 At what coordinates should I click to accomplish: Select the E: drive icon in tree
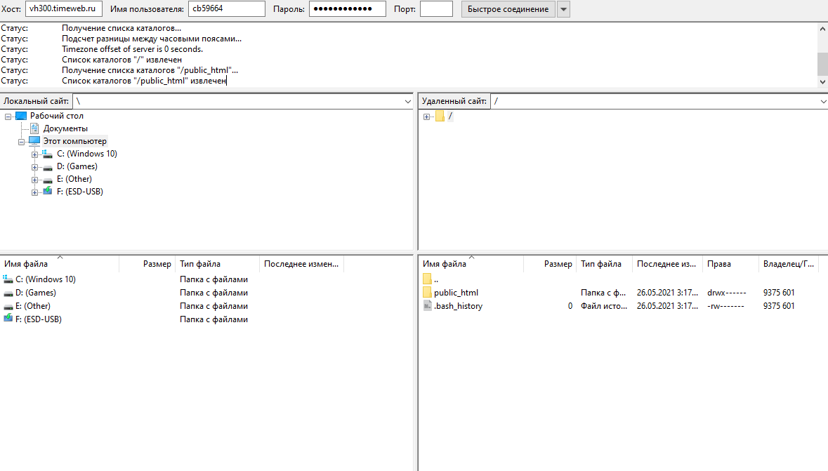pos(48,180)
